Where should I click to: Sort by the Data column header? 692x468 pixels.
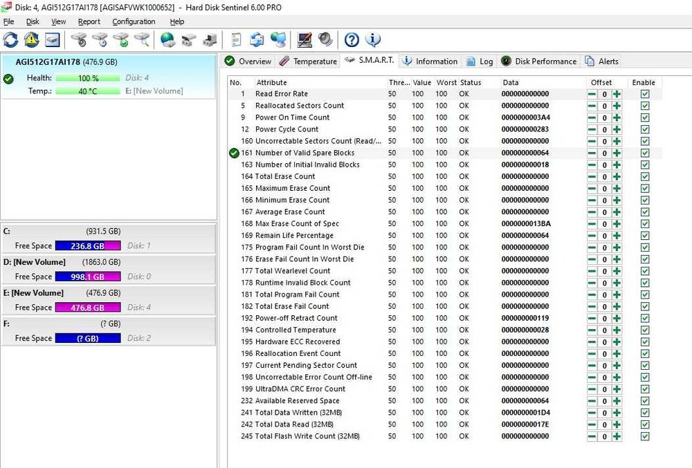543,82
